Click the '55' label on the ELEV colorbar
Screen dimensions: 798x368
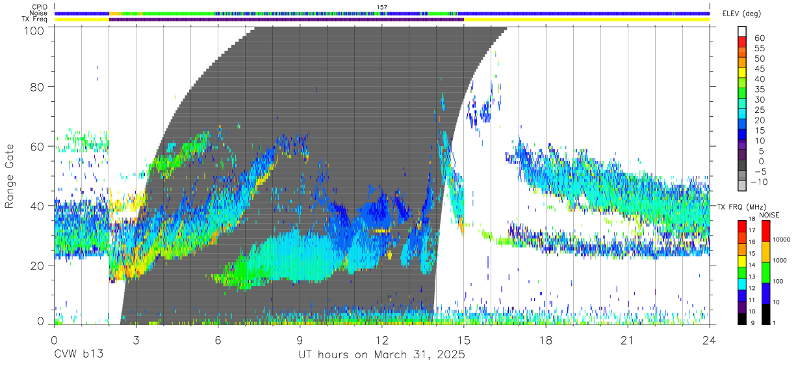click(x=759, y=49)
